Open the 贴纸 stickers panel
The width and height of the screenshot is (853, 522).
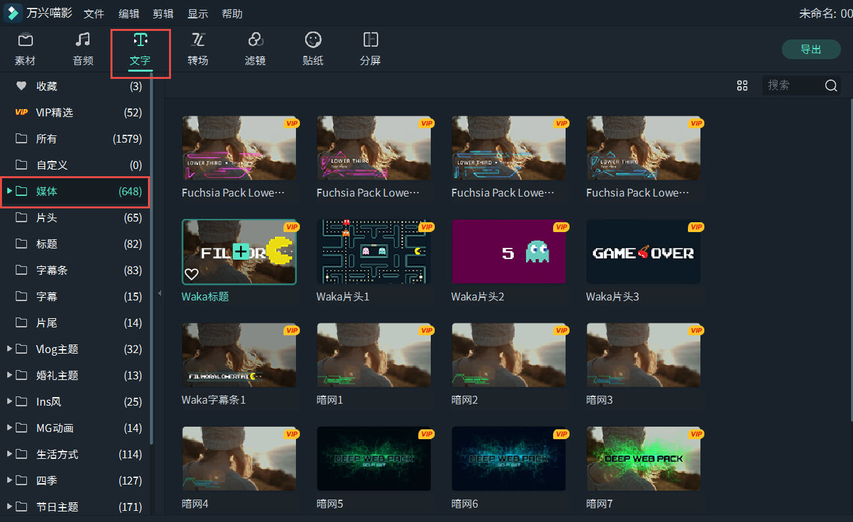pyautogui.click(x=313, y=41)
